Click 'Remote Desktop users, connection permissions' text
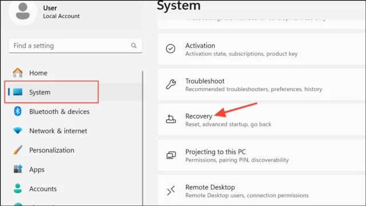 (x=247, y=195)
